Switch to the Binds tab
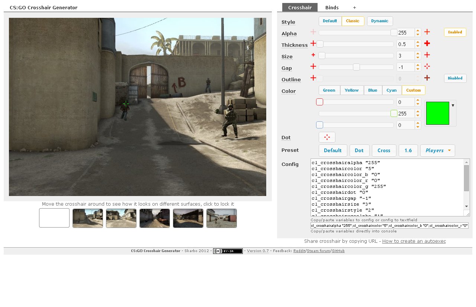476x307 pixels. (x=332, y=7)
